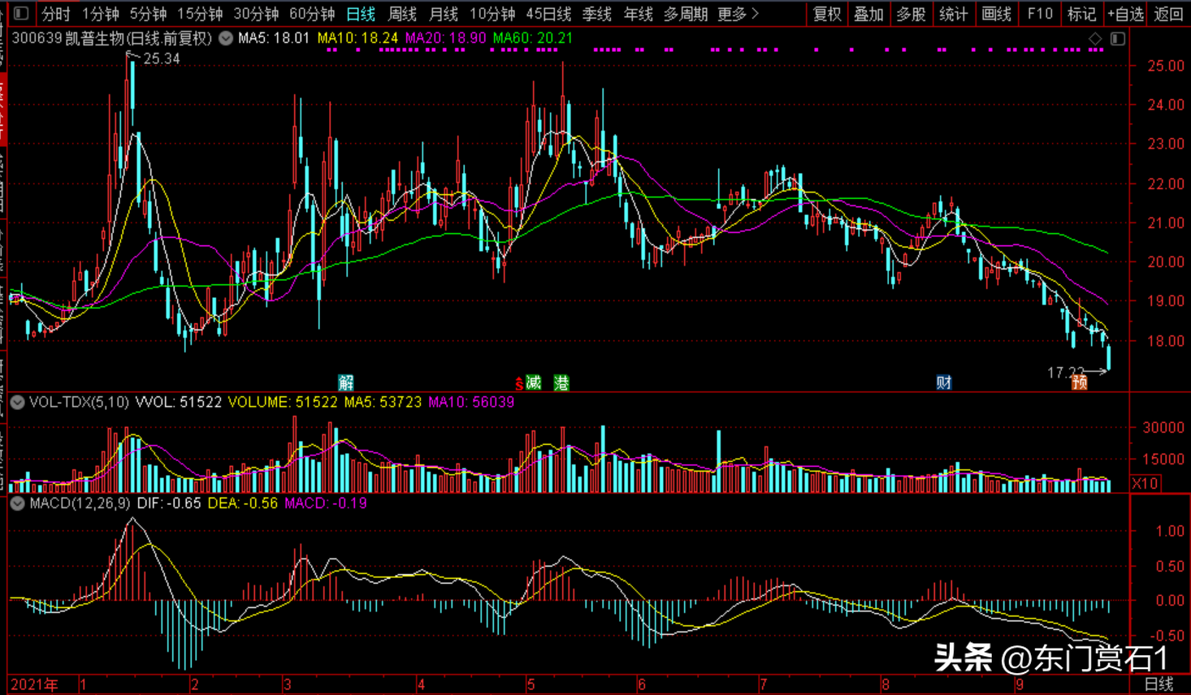Open dropdown next to 凯普生物 title

coord(226,38)
